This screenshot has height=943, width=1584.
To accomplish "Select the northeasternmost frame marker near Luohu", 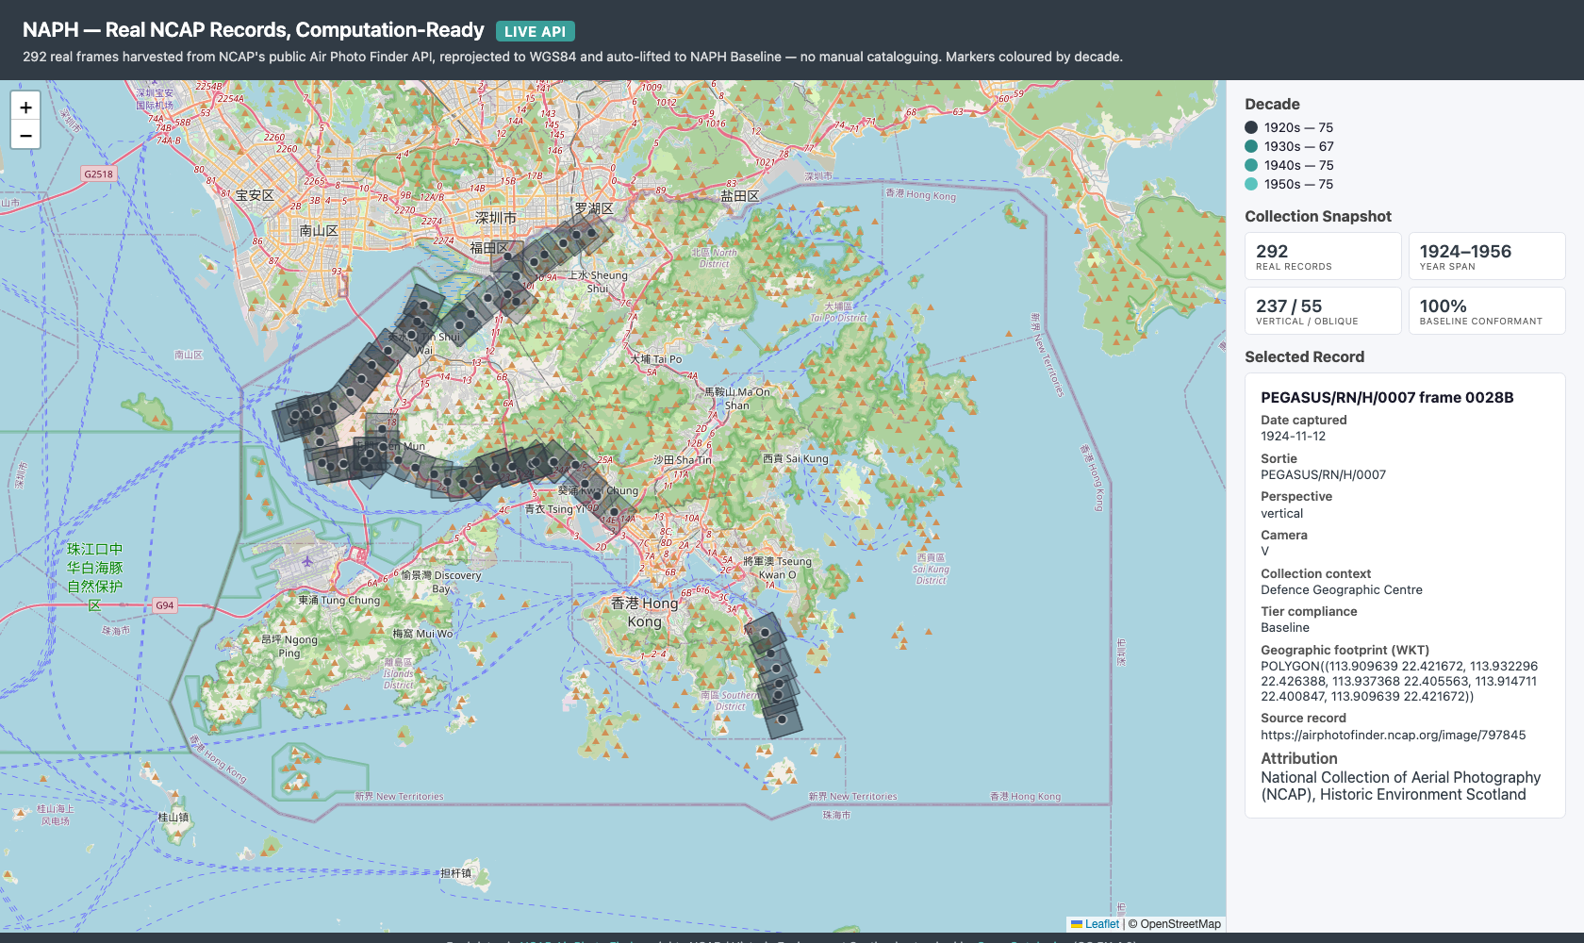I will pos(592,232).
